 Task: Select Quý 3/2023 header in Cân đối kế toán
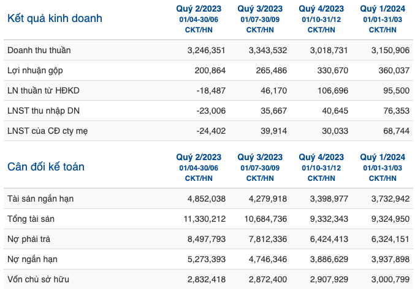click(260, 167)
